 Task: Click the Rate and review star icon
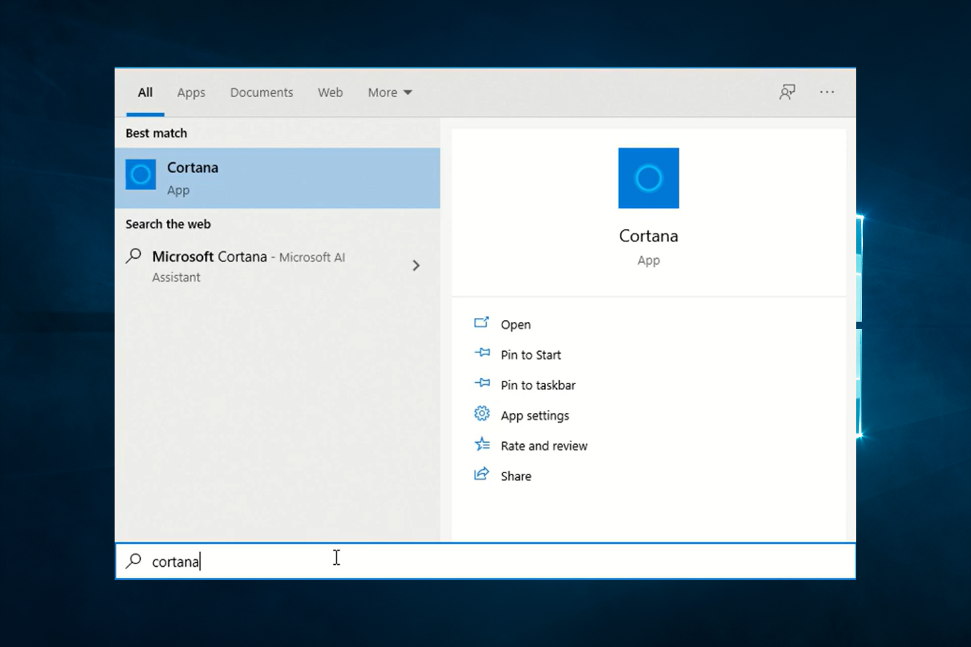[482, 444]
